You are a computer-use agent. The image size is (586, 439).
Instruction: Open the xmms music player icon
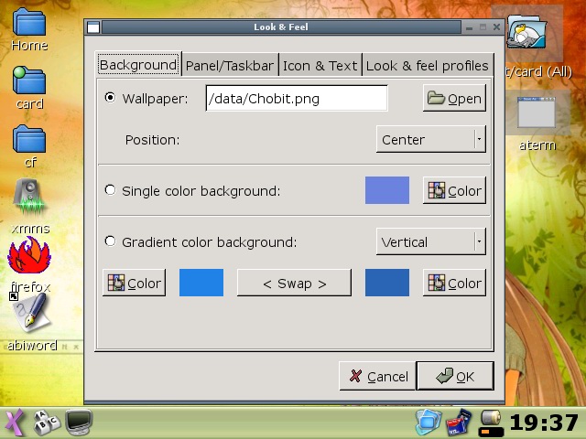click(x=29, y=197)
